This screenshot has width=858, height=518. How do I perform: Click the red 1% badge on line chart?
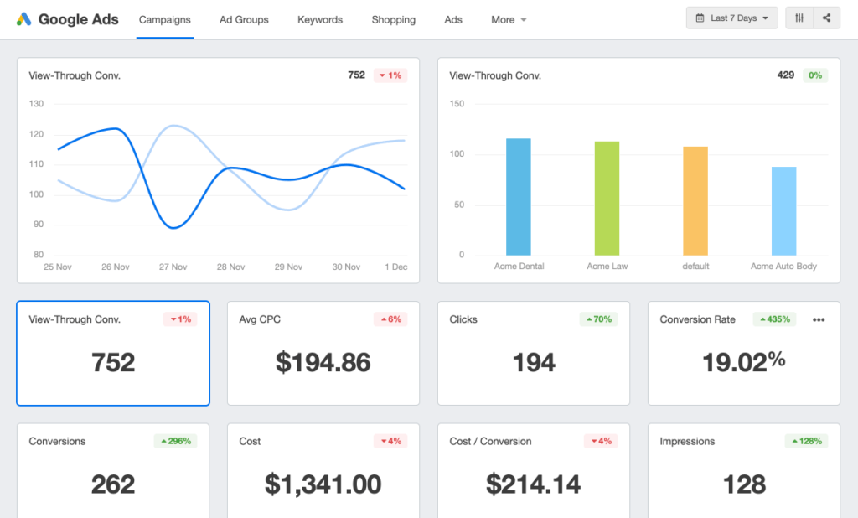[390, 75]
